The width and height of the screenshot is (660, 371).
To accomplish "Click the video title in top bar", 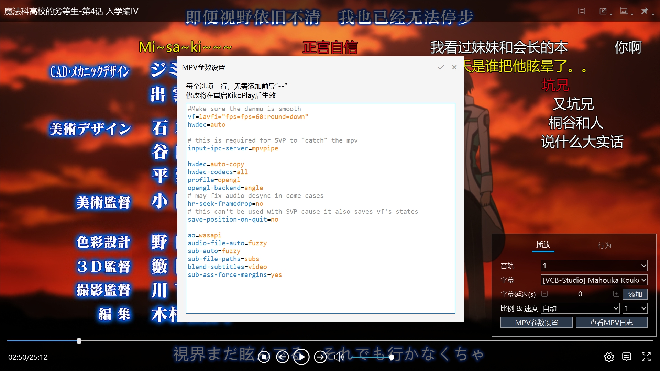I will pos(71,11).
